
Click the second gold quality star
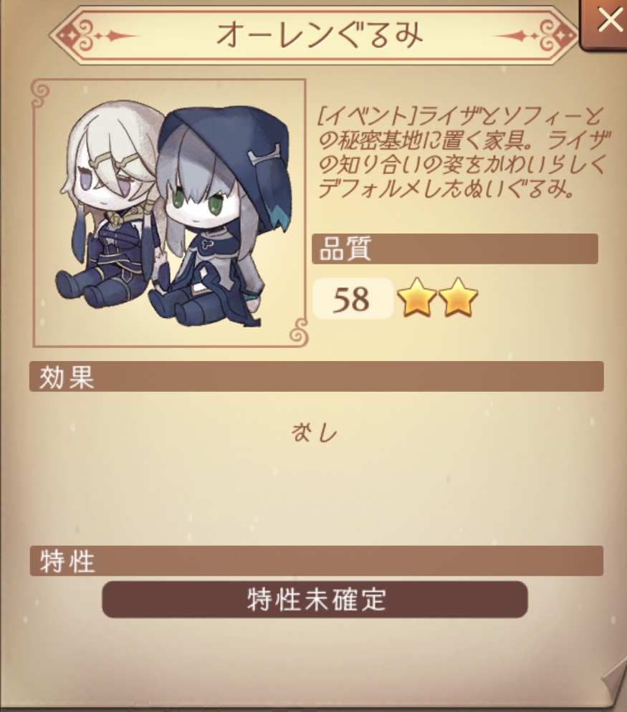coord(459,298)
